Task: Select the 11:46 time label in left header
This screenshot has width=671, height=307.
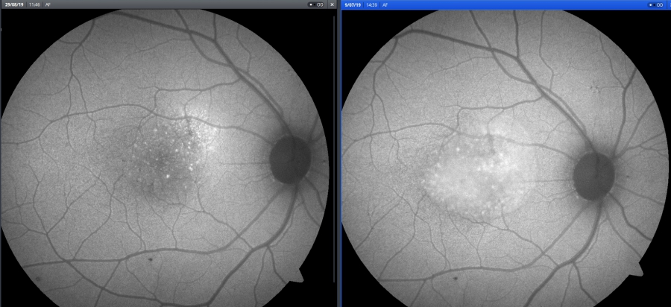Action: 34,4
